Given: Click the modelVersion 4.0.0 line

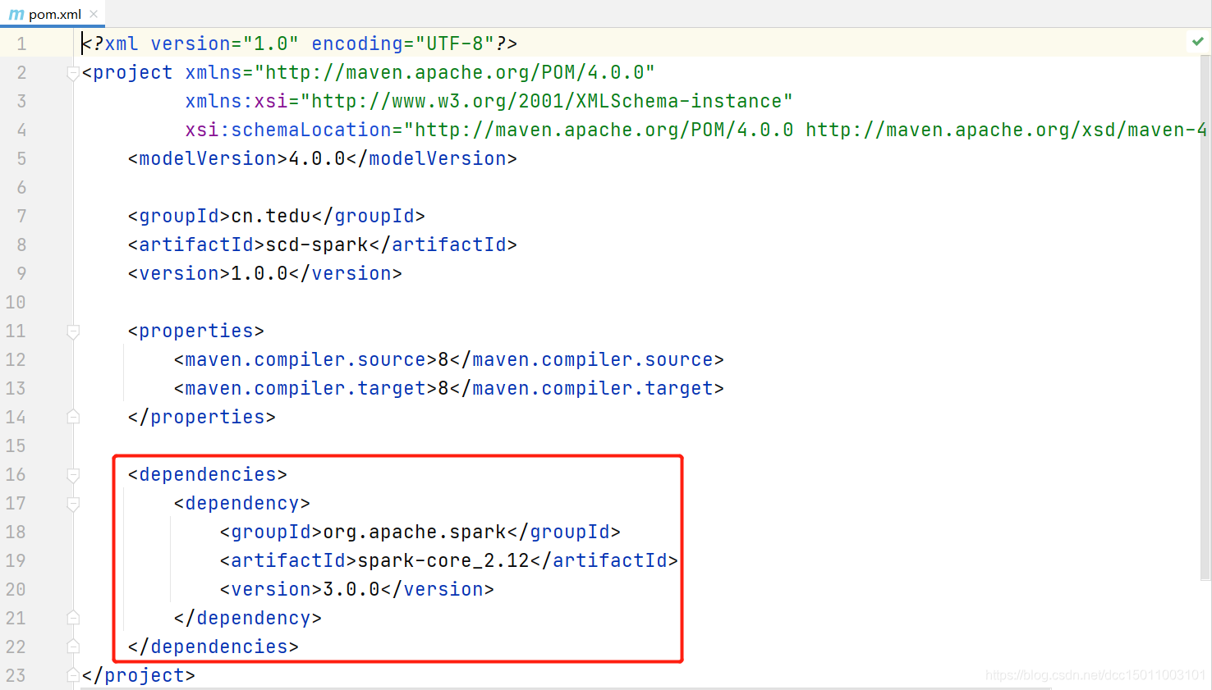Looking at the screenshot, I should pyautogui.click(x=322, y=158).
